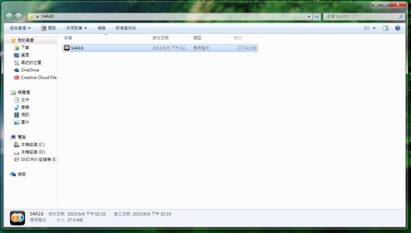Image resolution: width=411 pixels, height=233 pixels.
Task: Click the help question mark icon
Action: pos(398,28)
